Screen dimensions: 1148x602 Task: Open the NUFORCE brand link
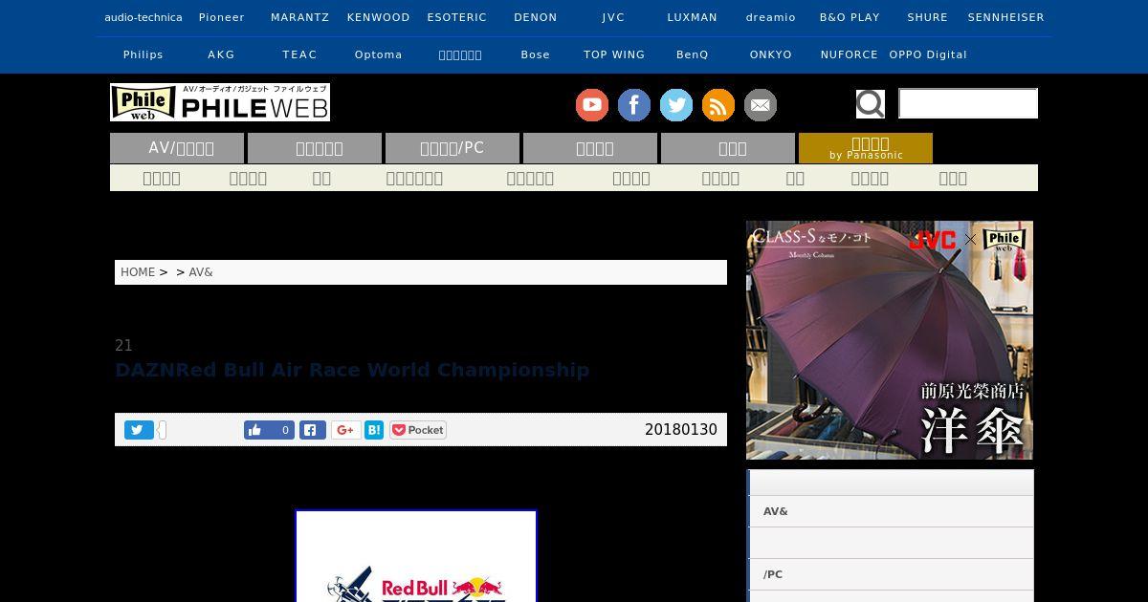850,54
